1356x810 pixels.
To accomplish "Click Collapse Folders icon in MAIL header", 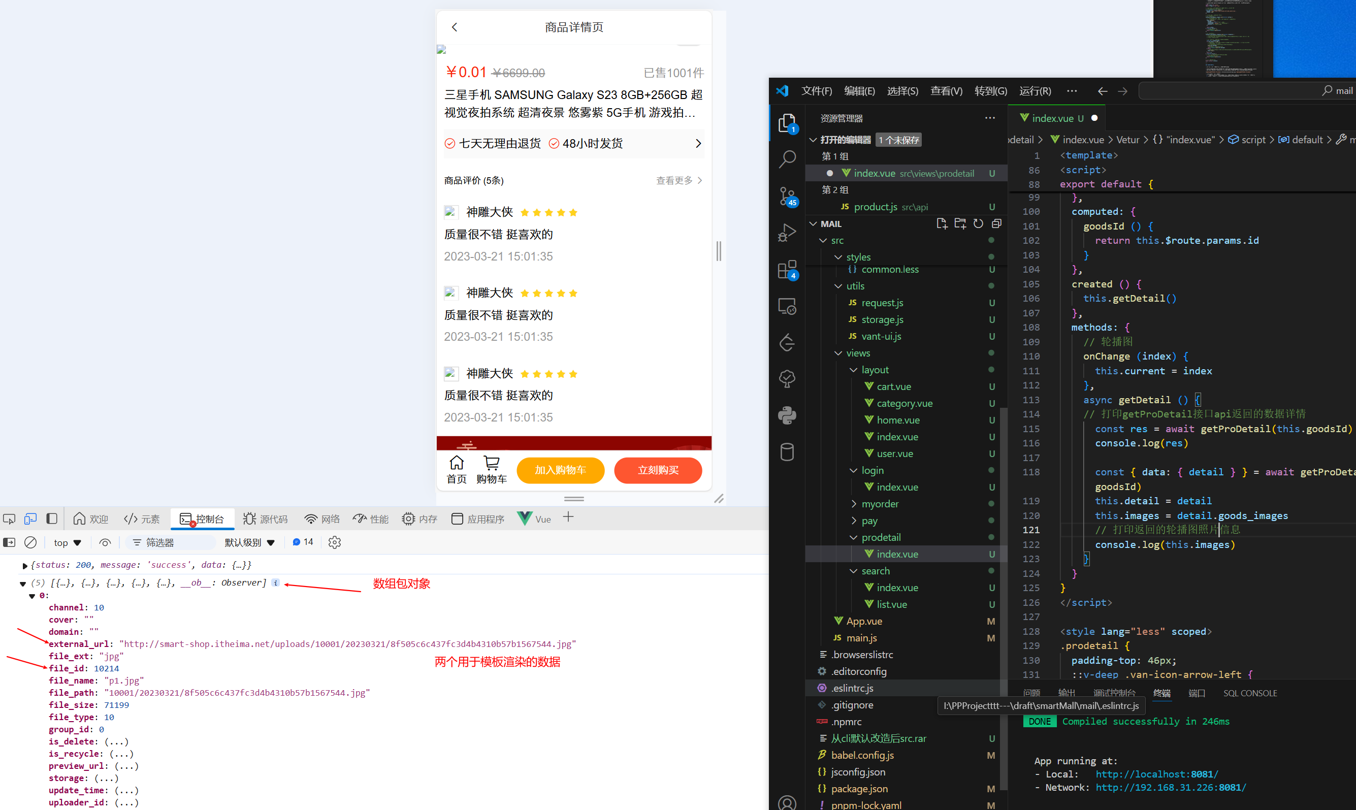I will pos(996,224).
